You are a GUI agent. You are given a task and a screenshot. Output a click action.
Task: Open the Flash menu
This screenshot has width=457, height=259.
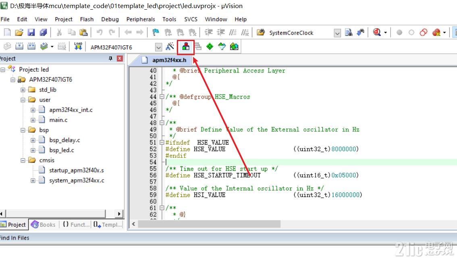point(87,19)
